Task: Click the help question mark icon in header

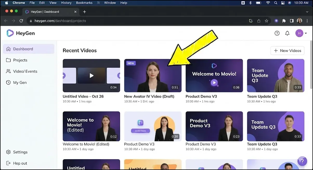Action: 277,33
